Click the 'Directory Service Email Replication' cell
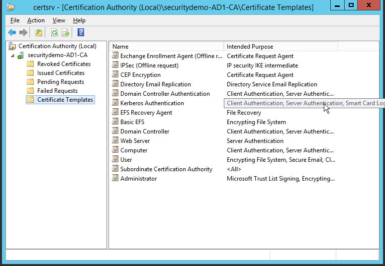 click(x=272, y=84)
